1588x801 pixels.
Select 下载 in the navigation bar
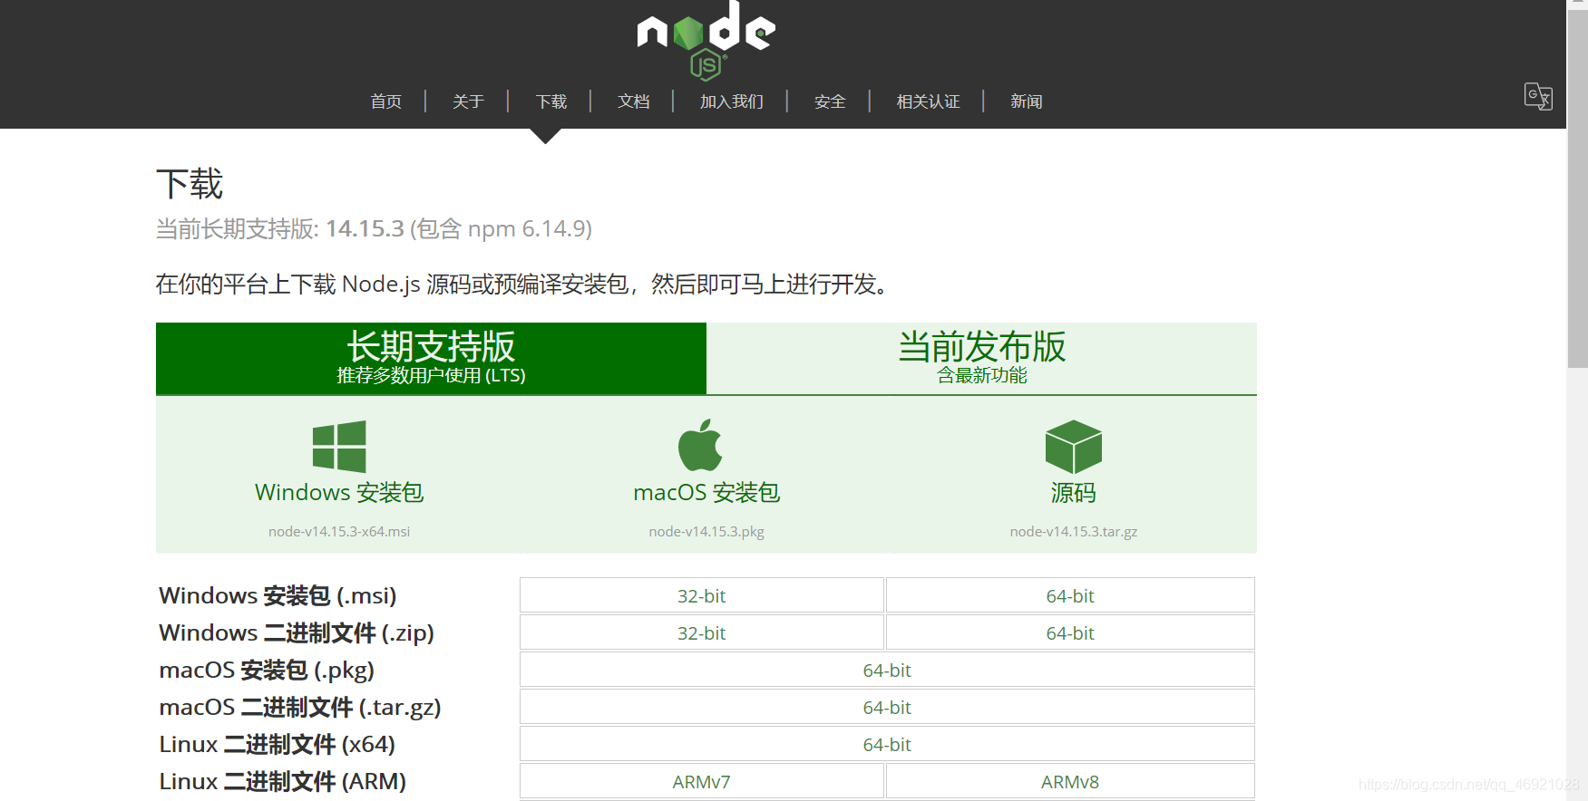tap(551, 101)
